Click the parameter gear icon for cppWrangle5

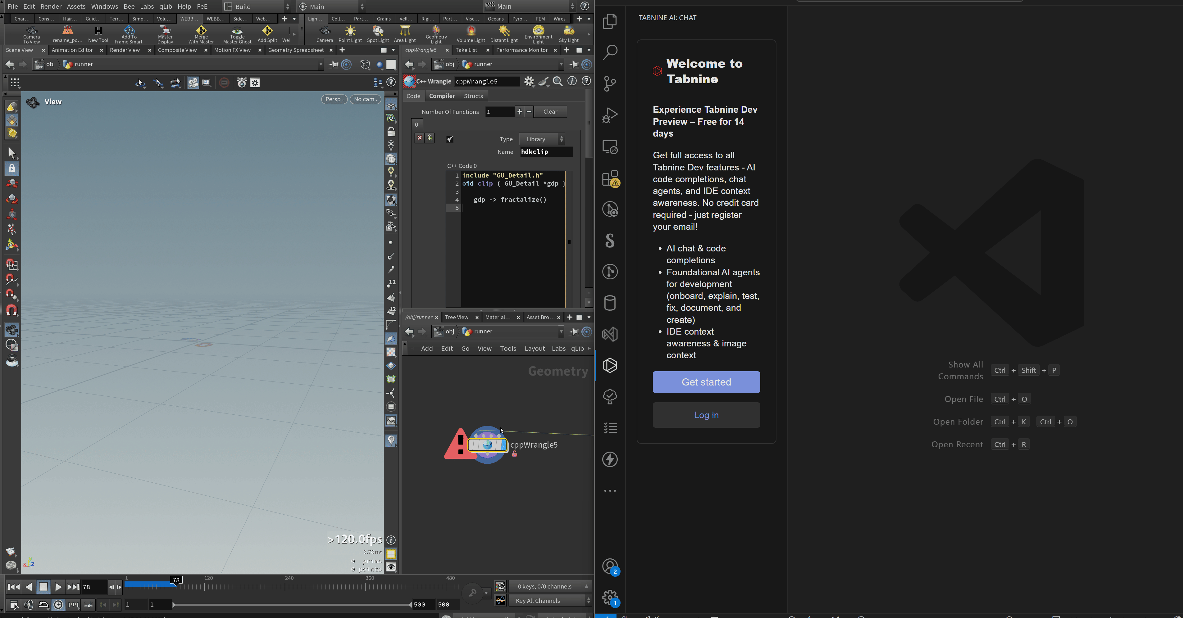click(529, 81)
